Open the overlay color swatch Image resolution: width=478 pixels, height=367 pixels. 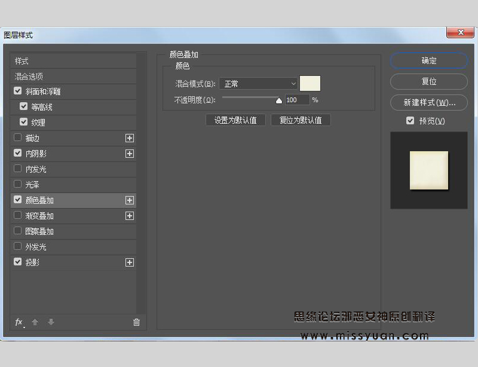point(310,83)
